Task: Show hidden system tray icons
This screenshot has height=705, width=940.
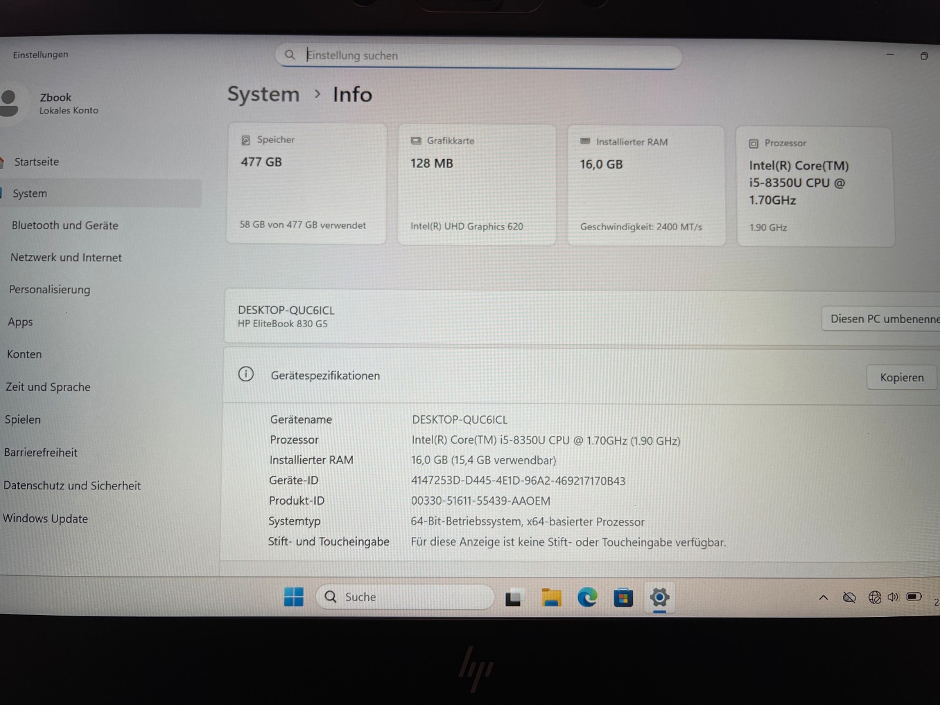Action: (824, 597)
